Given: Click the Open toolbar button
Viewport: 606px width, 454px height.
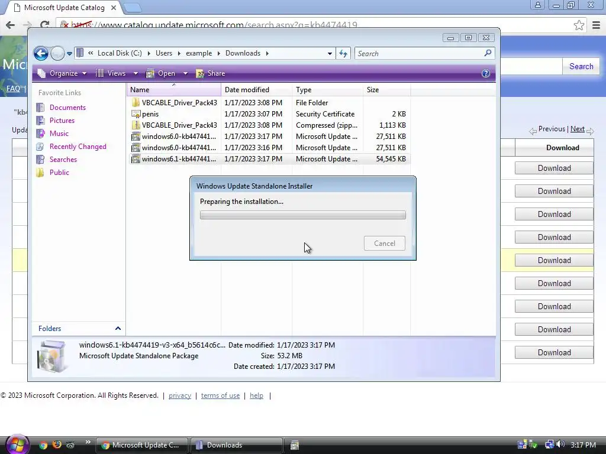Looking at the screenshot, I should point(160,73).
